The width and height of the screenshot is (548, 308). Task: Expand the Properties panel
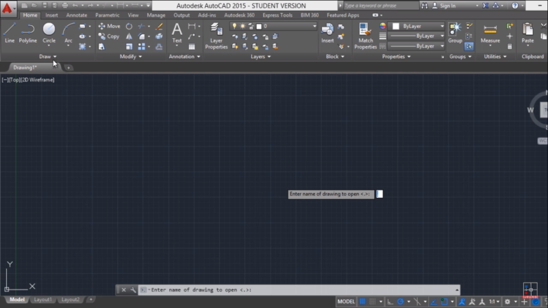pos(396,57)
